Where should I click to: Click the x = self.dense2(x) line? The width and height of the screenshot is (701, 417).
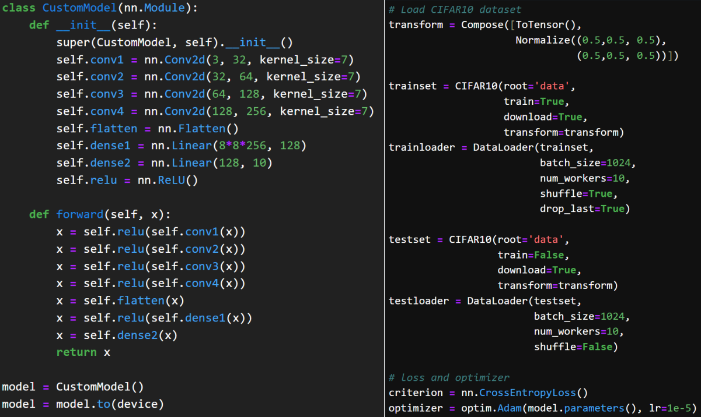117,335
